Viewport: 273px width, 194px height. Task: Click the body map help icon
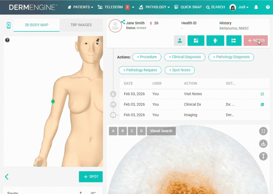[7, 40]
